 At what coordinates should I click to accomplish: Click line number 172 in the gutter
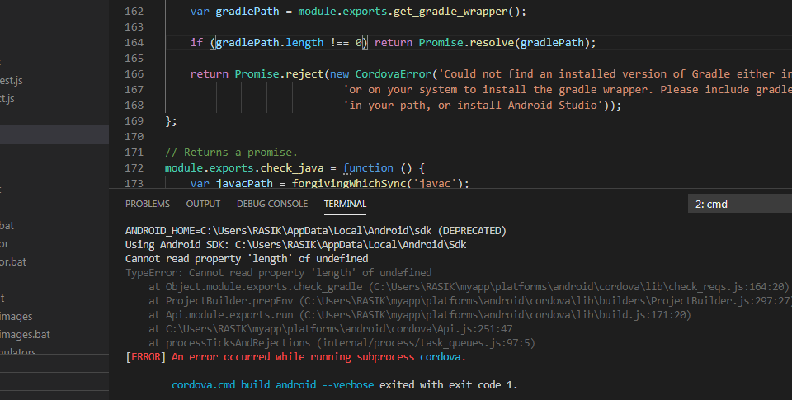134,167
